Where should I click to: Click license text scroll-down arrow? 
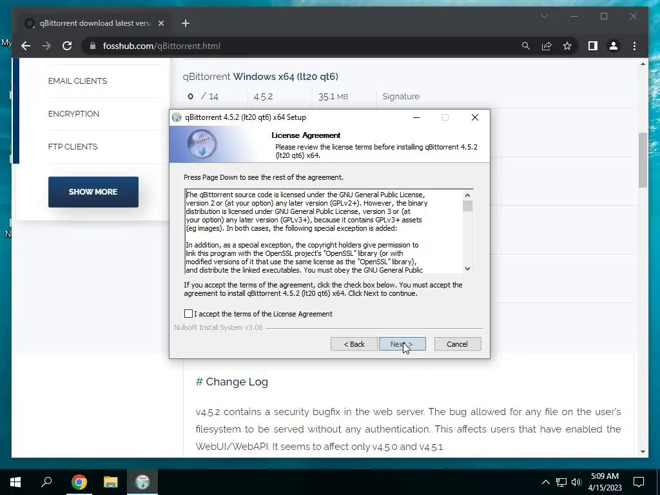(467, 269)
